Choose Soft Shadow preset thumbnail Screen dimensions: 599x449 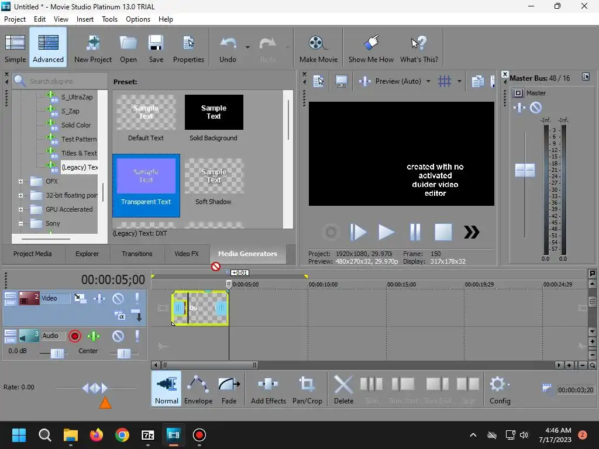pyautogui.click(x=214, y=176)
